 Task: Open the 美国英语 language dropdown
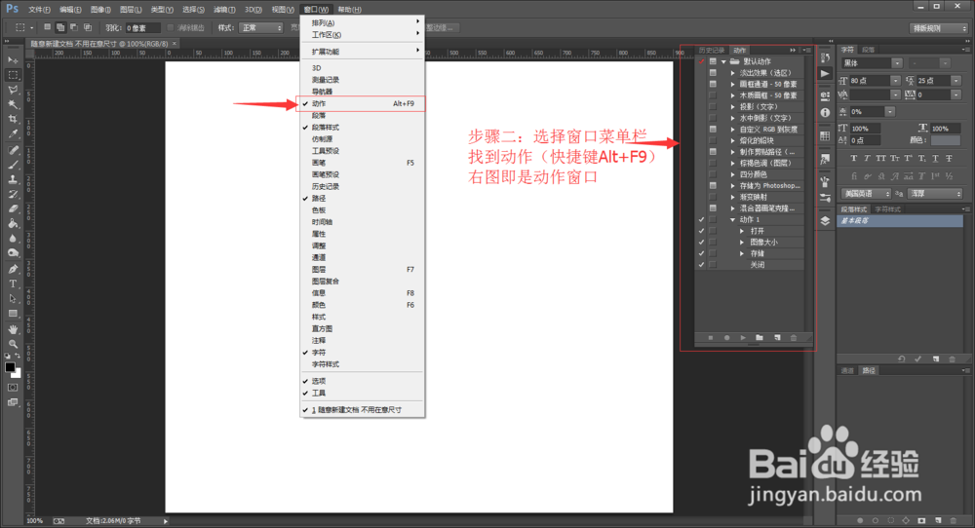point(866,194)
